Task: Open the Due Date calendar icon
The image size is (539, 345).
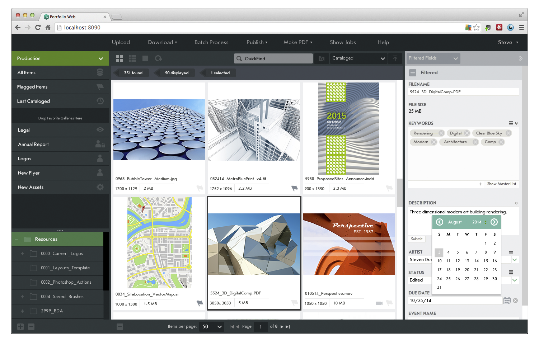Action: point(507,301)
